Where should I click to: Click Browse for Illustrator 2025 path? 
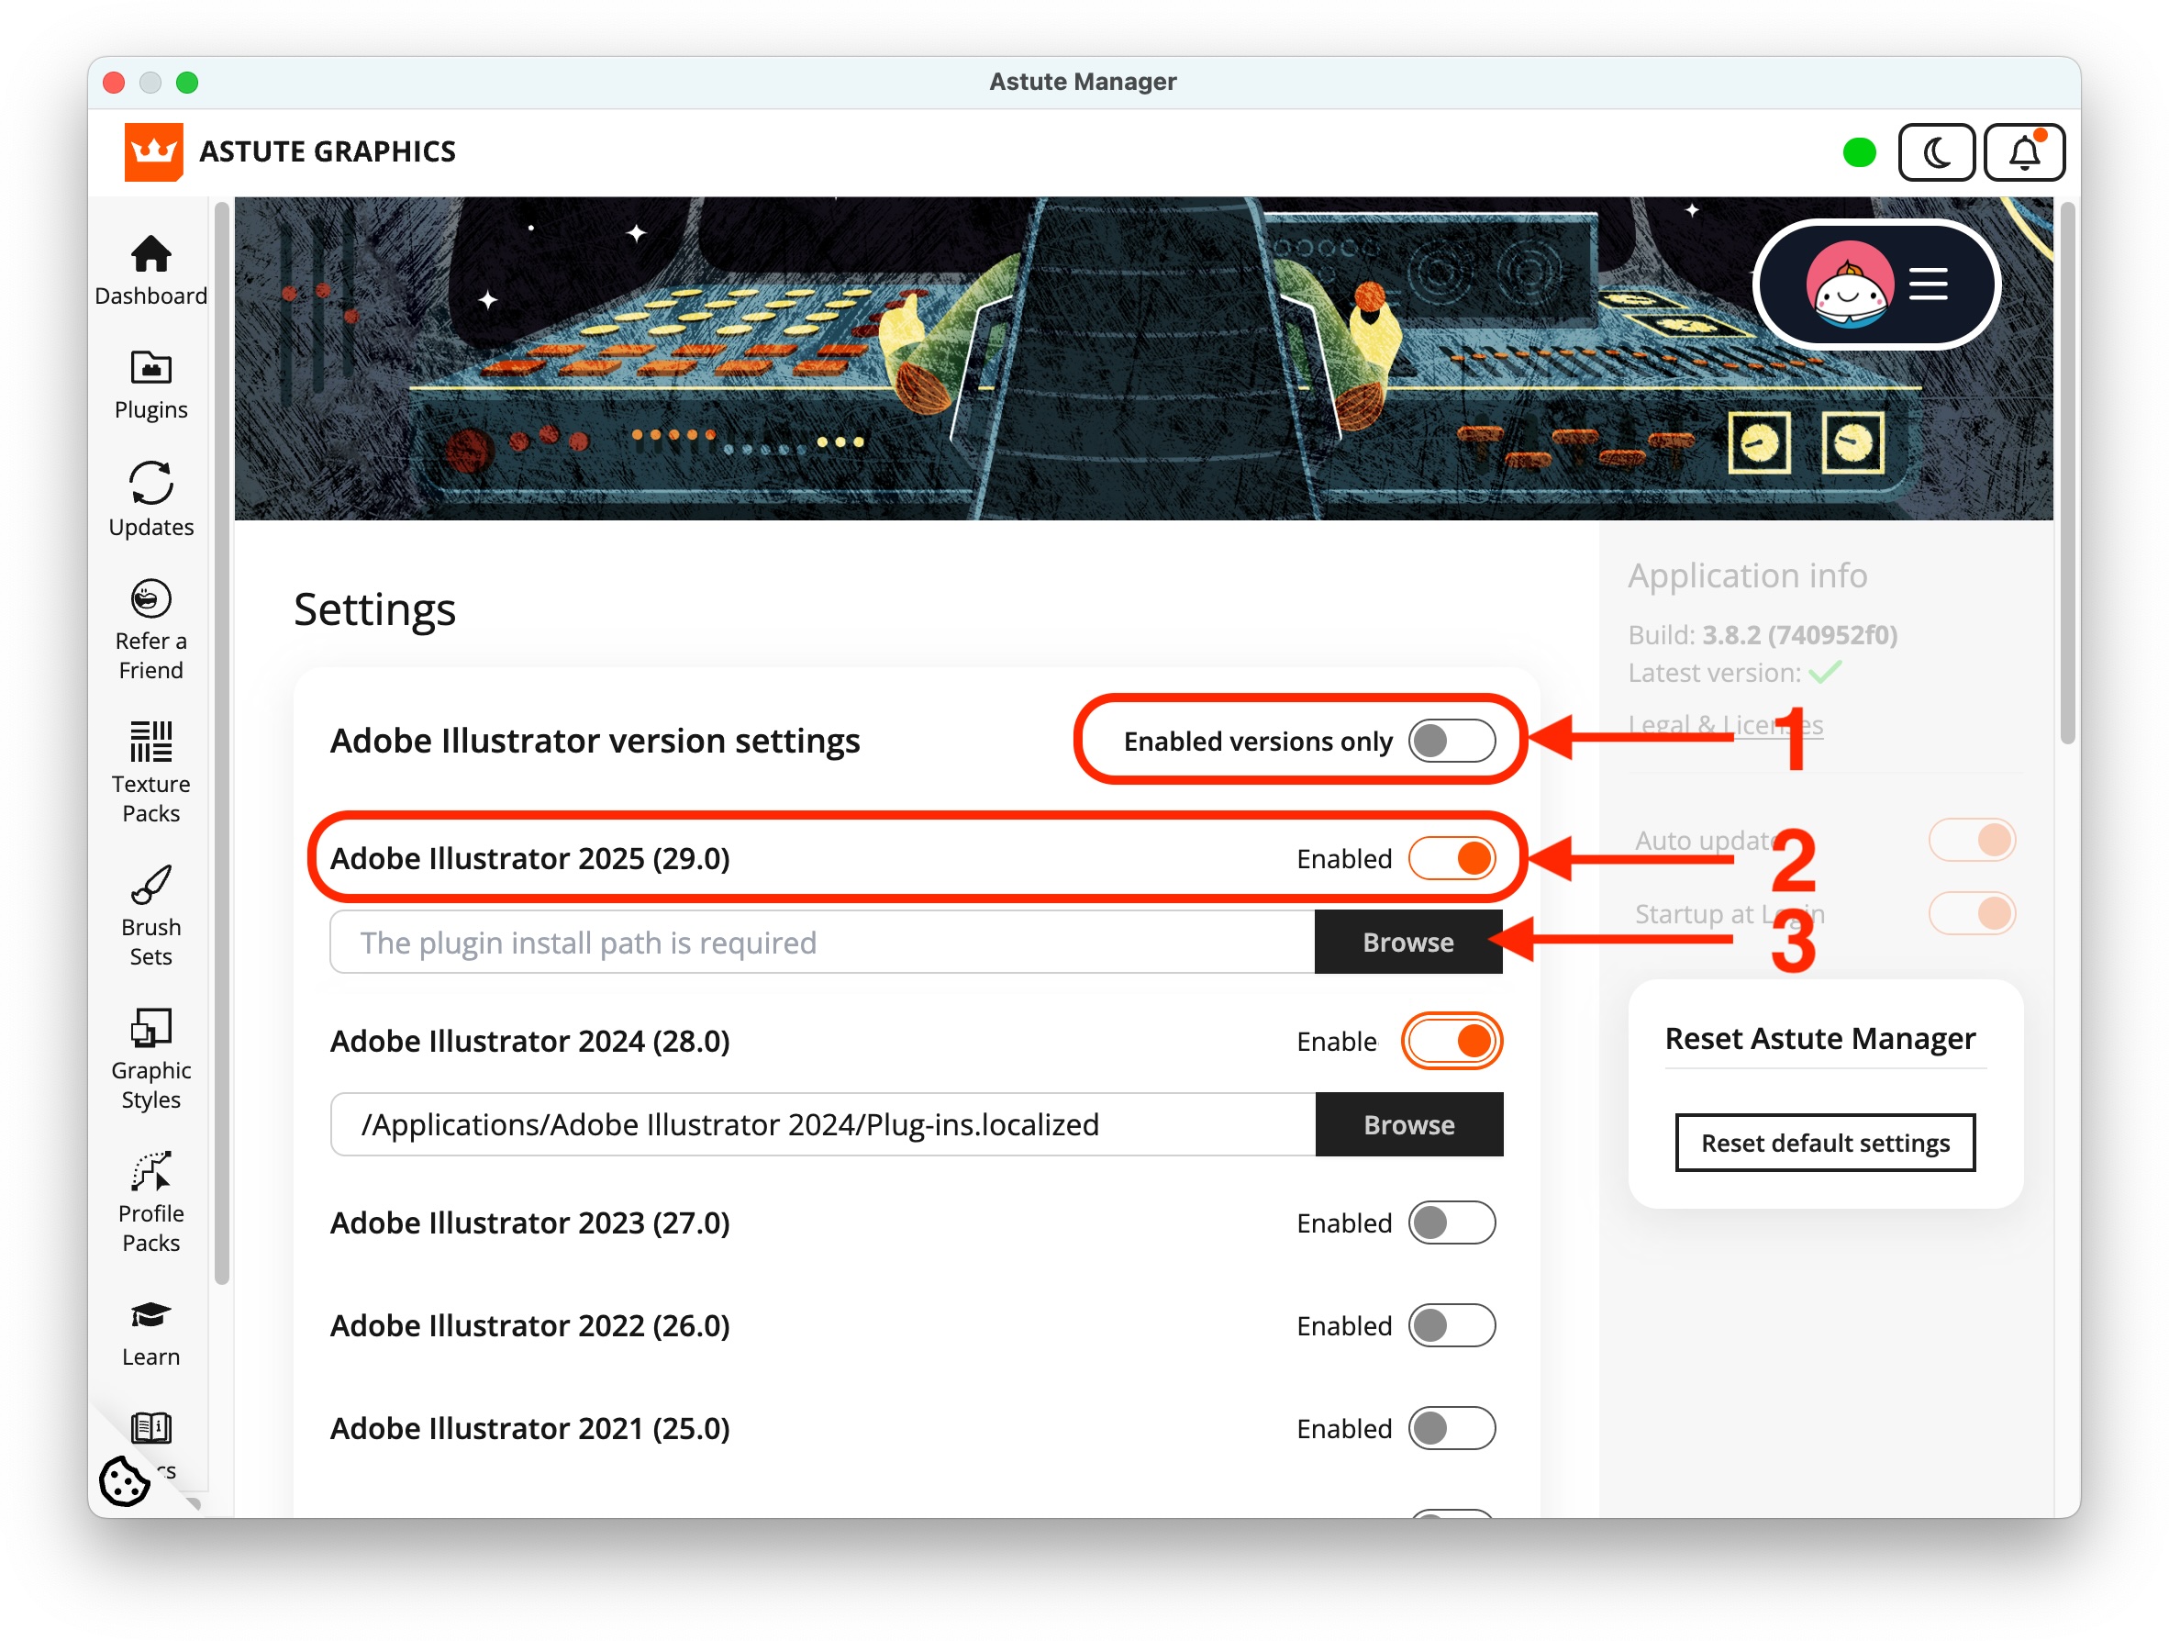click(1407, 942)
